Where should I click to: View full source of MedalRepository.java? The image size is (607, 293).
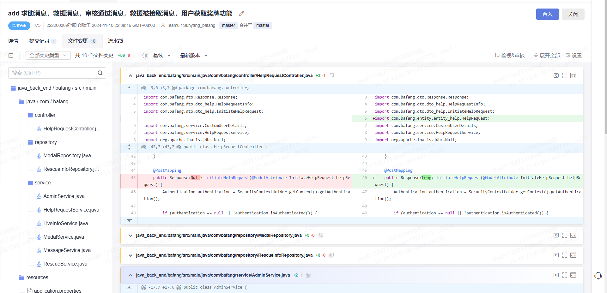click(573, 235)
